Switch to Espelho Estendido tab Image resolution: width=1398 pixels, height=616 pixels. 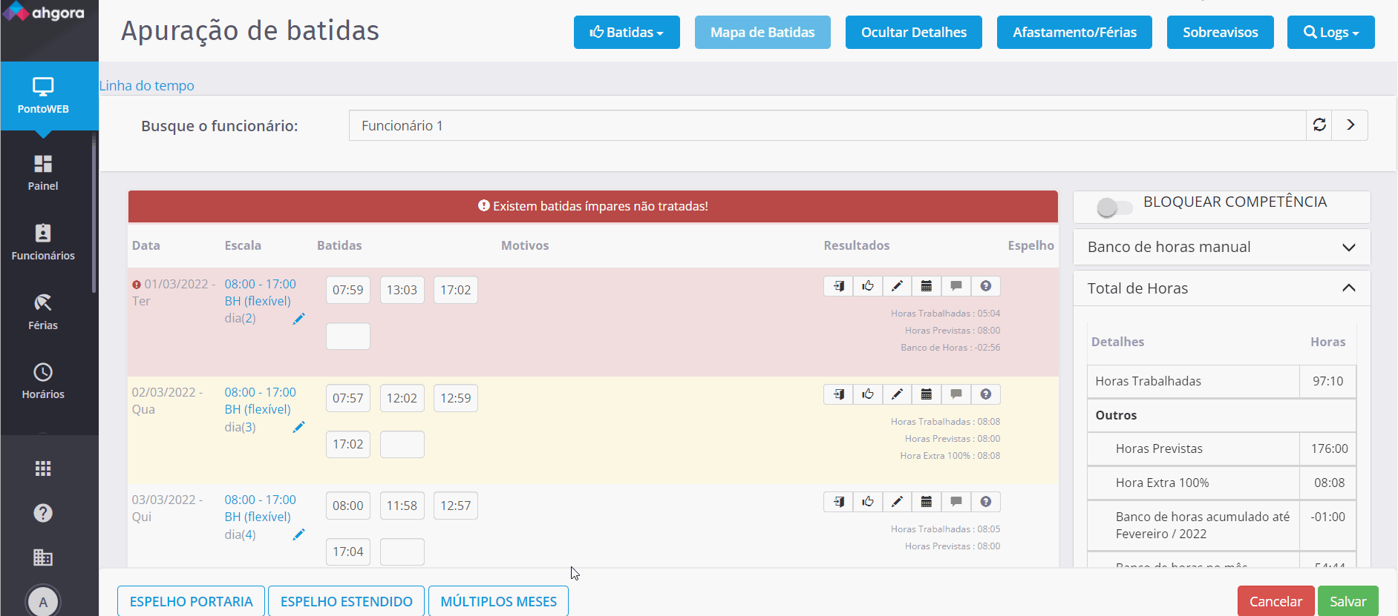(x=347, y=601)
